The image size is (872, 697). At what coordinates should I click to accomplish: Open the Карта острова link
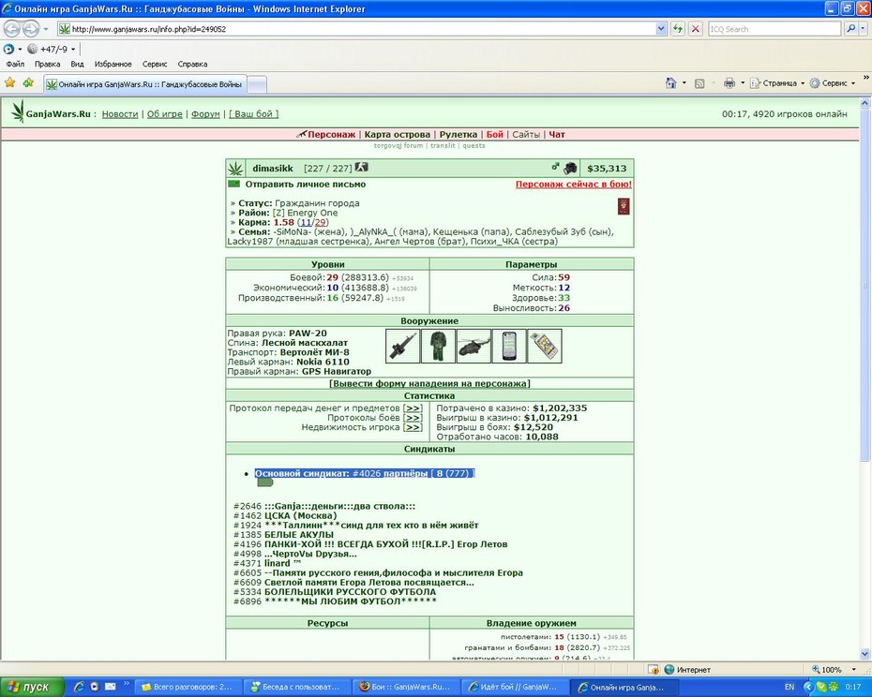pos(397,135)
